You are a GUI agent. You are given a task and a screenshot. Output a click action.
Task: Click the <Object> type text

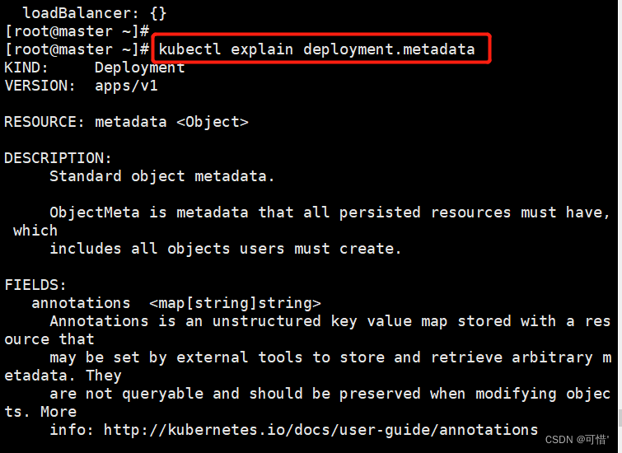point(212,122)
